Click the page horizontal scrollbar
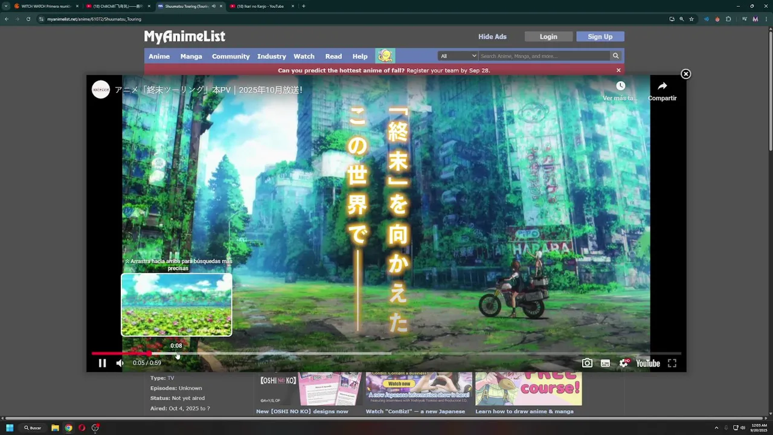773x435 pixels. (x=384, y=417)
